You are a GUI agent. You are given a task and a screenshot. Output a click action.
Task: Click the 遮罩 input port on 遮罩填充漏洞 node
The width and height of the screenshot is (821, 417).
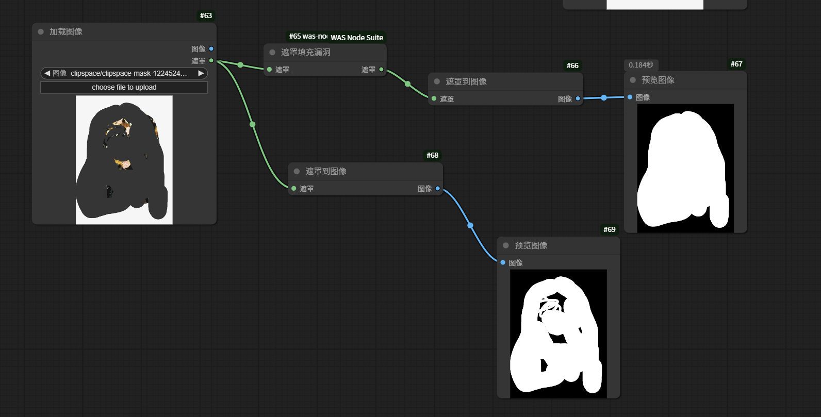coord(269,70)
